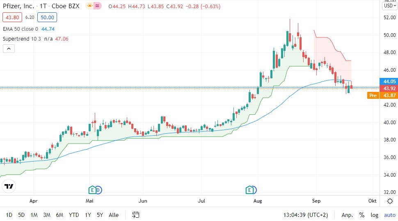
Task: Click the 38.00 price axis label
Action: 390,140
